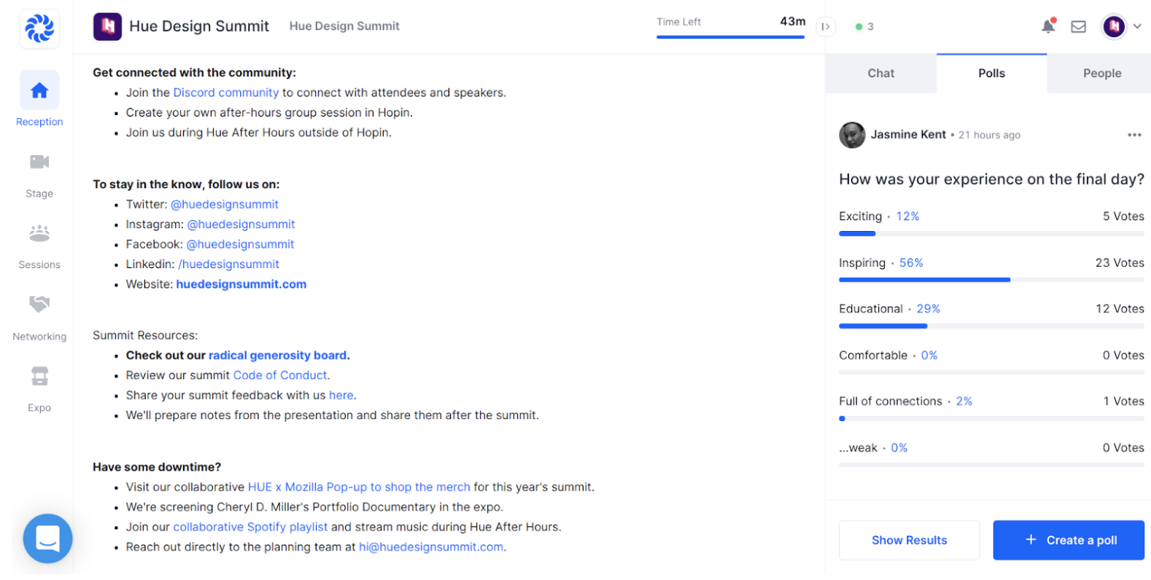1151x580 pixels.
Task: Open the Reception home icon
Action: [39, 90]
